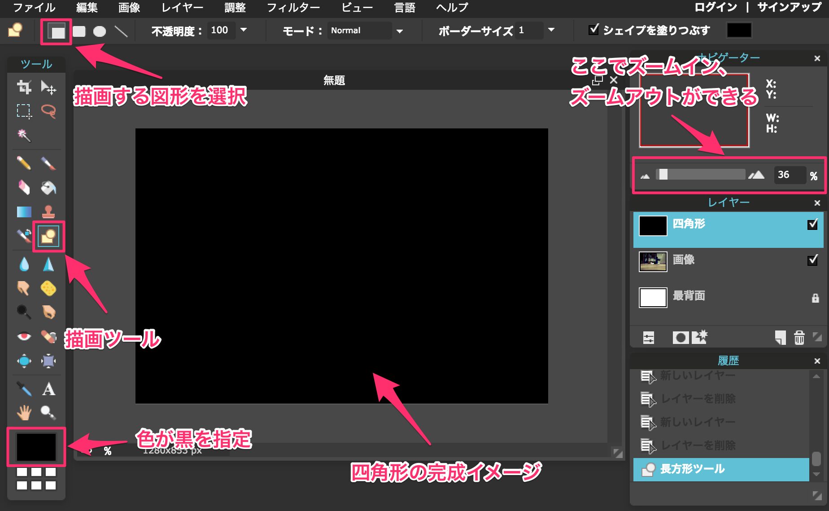Viewport: 829px width, 511px height.
Task: Select the Hand pan tool
Action: pos(24,412)
